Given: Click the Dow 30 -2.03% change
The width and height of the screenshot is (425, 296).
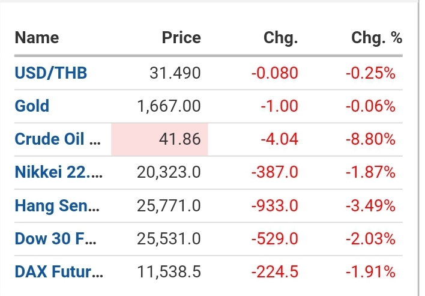Looking at the screenshot, I should [x=370, y=239].
